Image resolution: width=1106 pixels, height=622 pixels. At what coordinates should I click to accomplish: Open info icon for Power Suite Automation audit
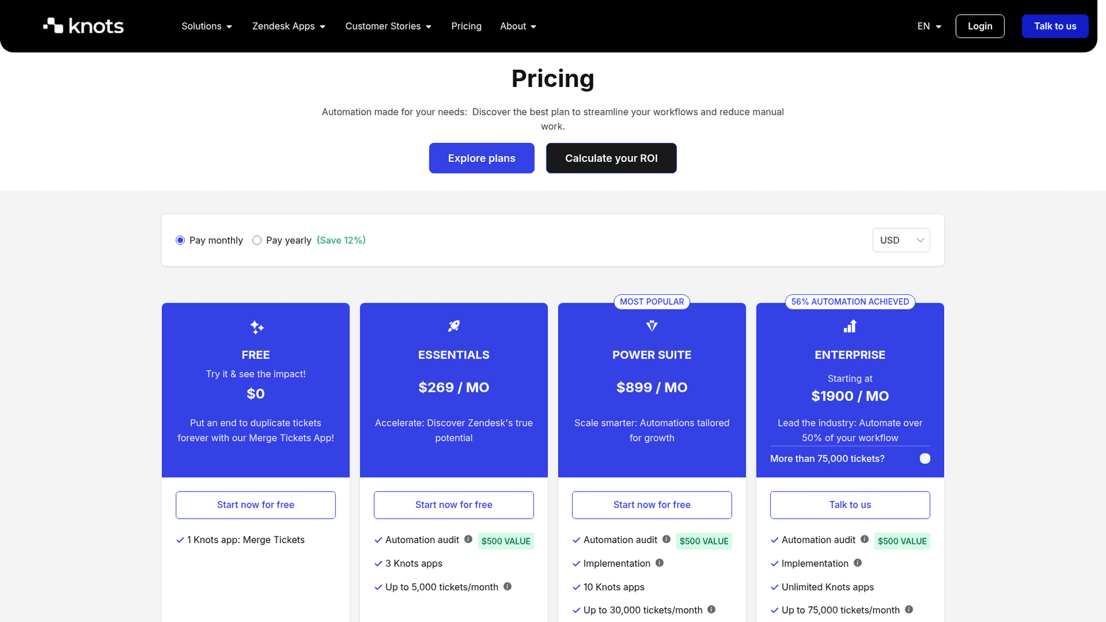pos(666,539)
